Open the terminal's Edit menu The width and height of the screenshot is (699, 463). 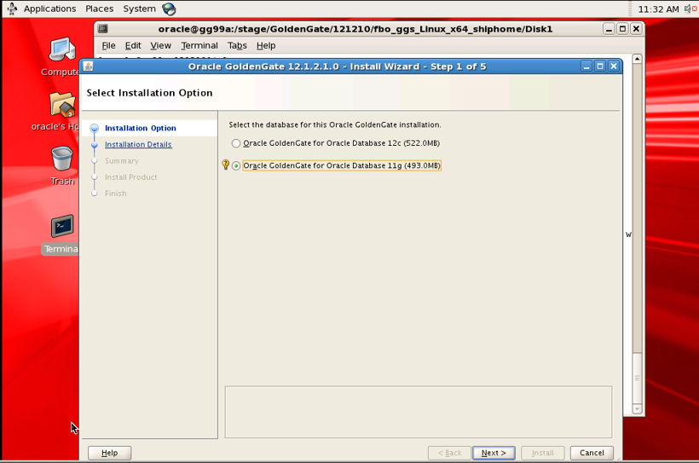(133, 45)
